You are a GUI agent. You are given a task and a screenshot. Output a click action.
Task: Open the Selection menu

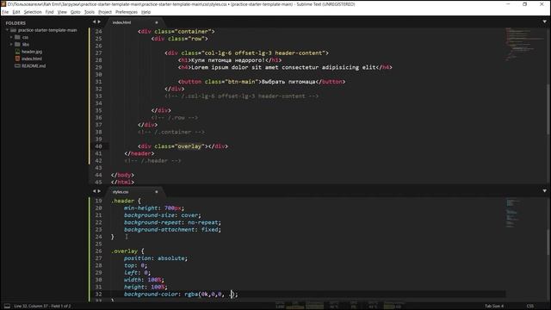coord(33,12)
